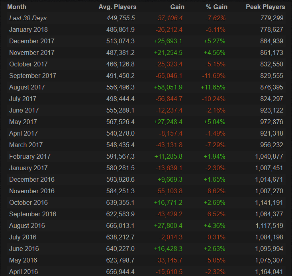Click the Month column header
292x276 pixels.
point(17,7)
